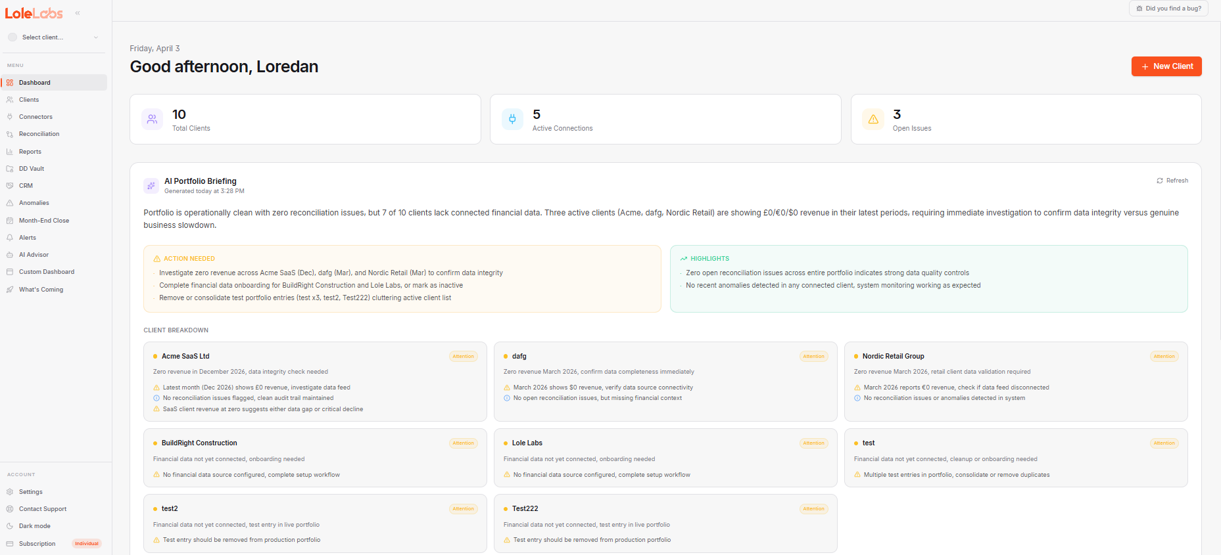Click the DD Vault icon in sidebar
The height and width of the screenshot is (555, 1221).
click(10, 169)
